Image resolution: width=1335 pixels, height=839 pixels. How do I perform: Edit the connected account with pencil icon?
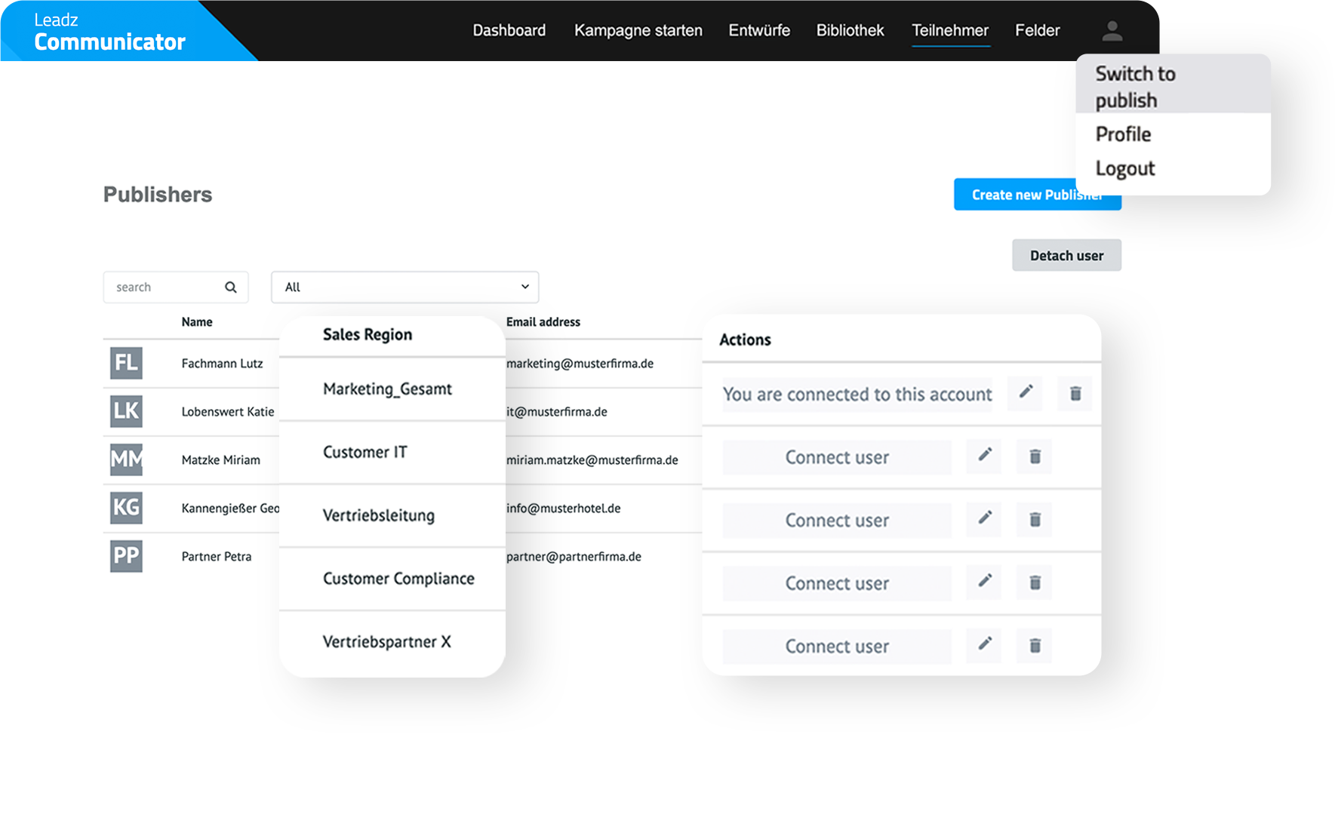coord(1026,392)
